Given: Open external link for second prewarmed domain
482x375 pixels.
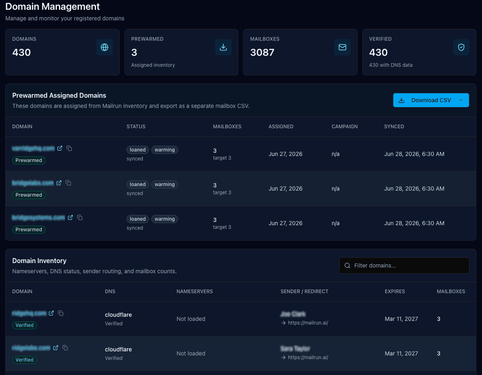Looking at the screenshot, I should point(59,183).
